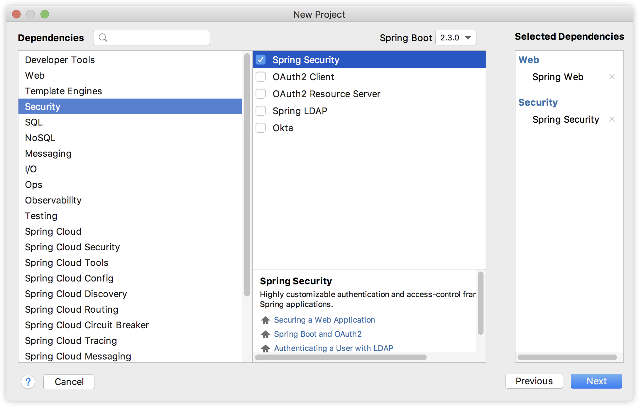Enable the Spring LDAP dependency
This screenshot has height=407, width=639.
tap(261, 111)
